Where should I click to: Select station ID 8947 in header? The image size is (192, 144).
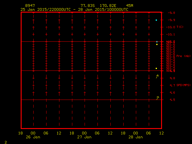[x=30, y=6]
